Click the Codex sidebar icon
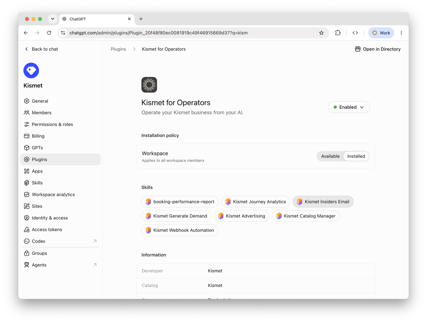The width and height of the screenshot is (427, 323). [x=27, y=241]
